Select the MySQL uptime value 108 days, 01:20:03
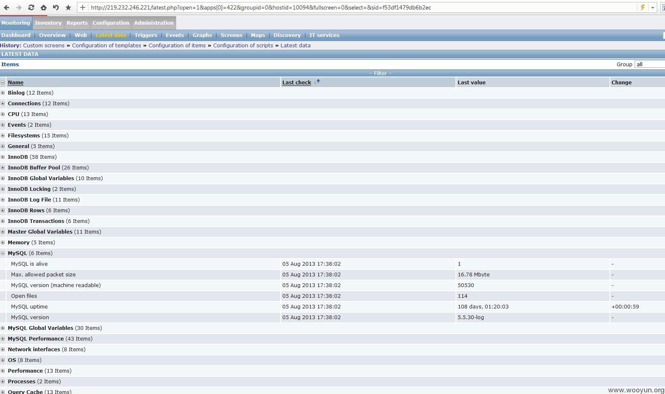The image size is (665, 394). click(x=483, y=306)
